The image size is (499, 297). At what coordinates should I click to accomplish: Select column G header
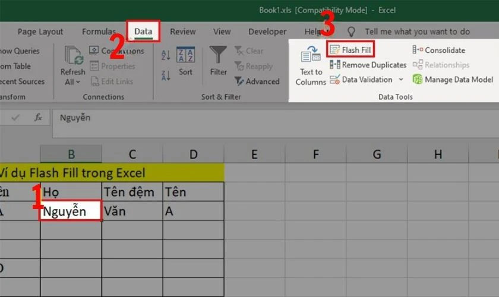pyautogui.click(x=377, y=154)
